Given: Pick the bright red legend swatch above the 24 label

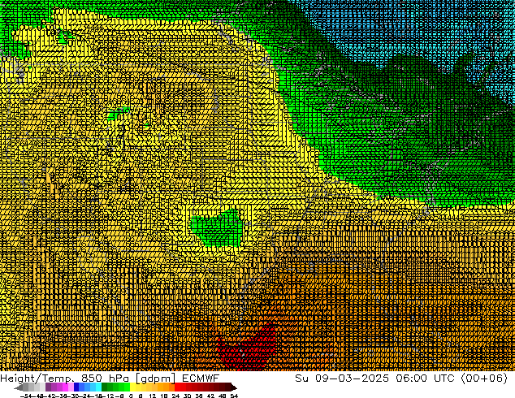Looking at the screenshot, I should point(177,387).
